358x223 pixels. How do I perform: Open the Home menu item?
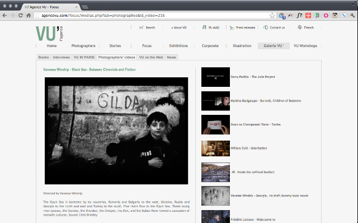pos(51,46)
